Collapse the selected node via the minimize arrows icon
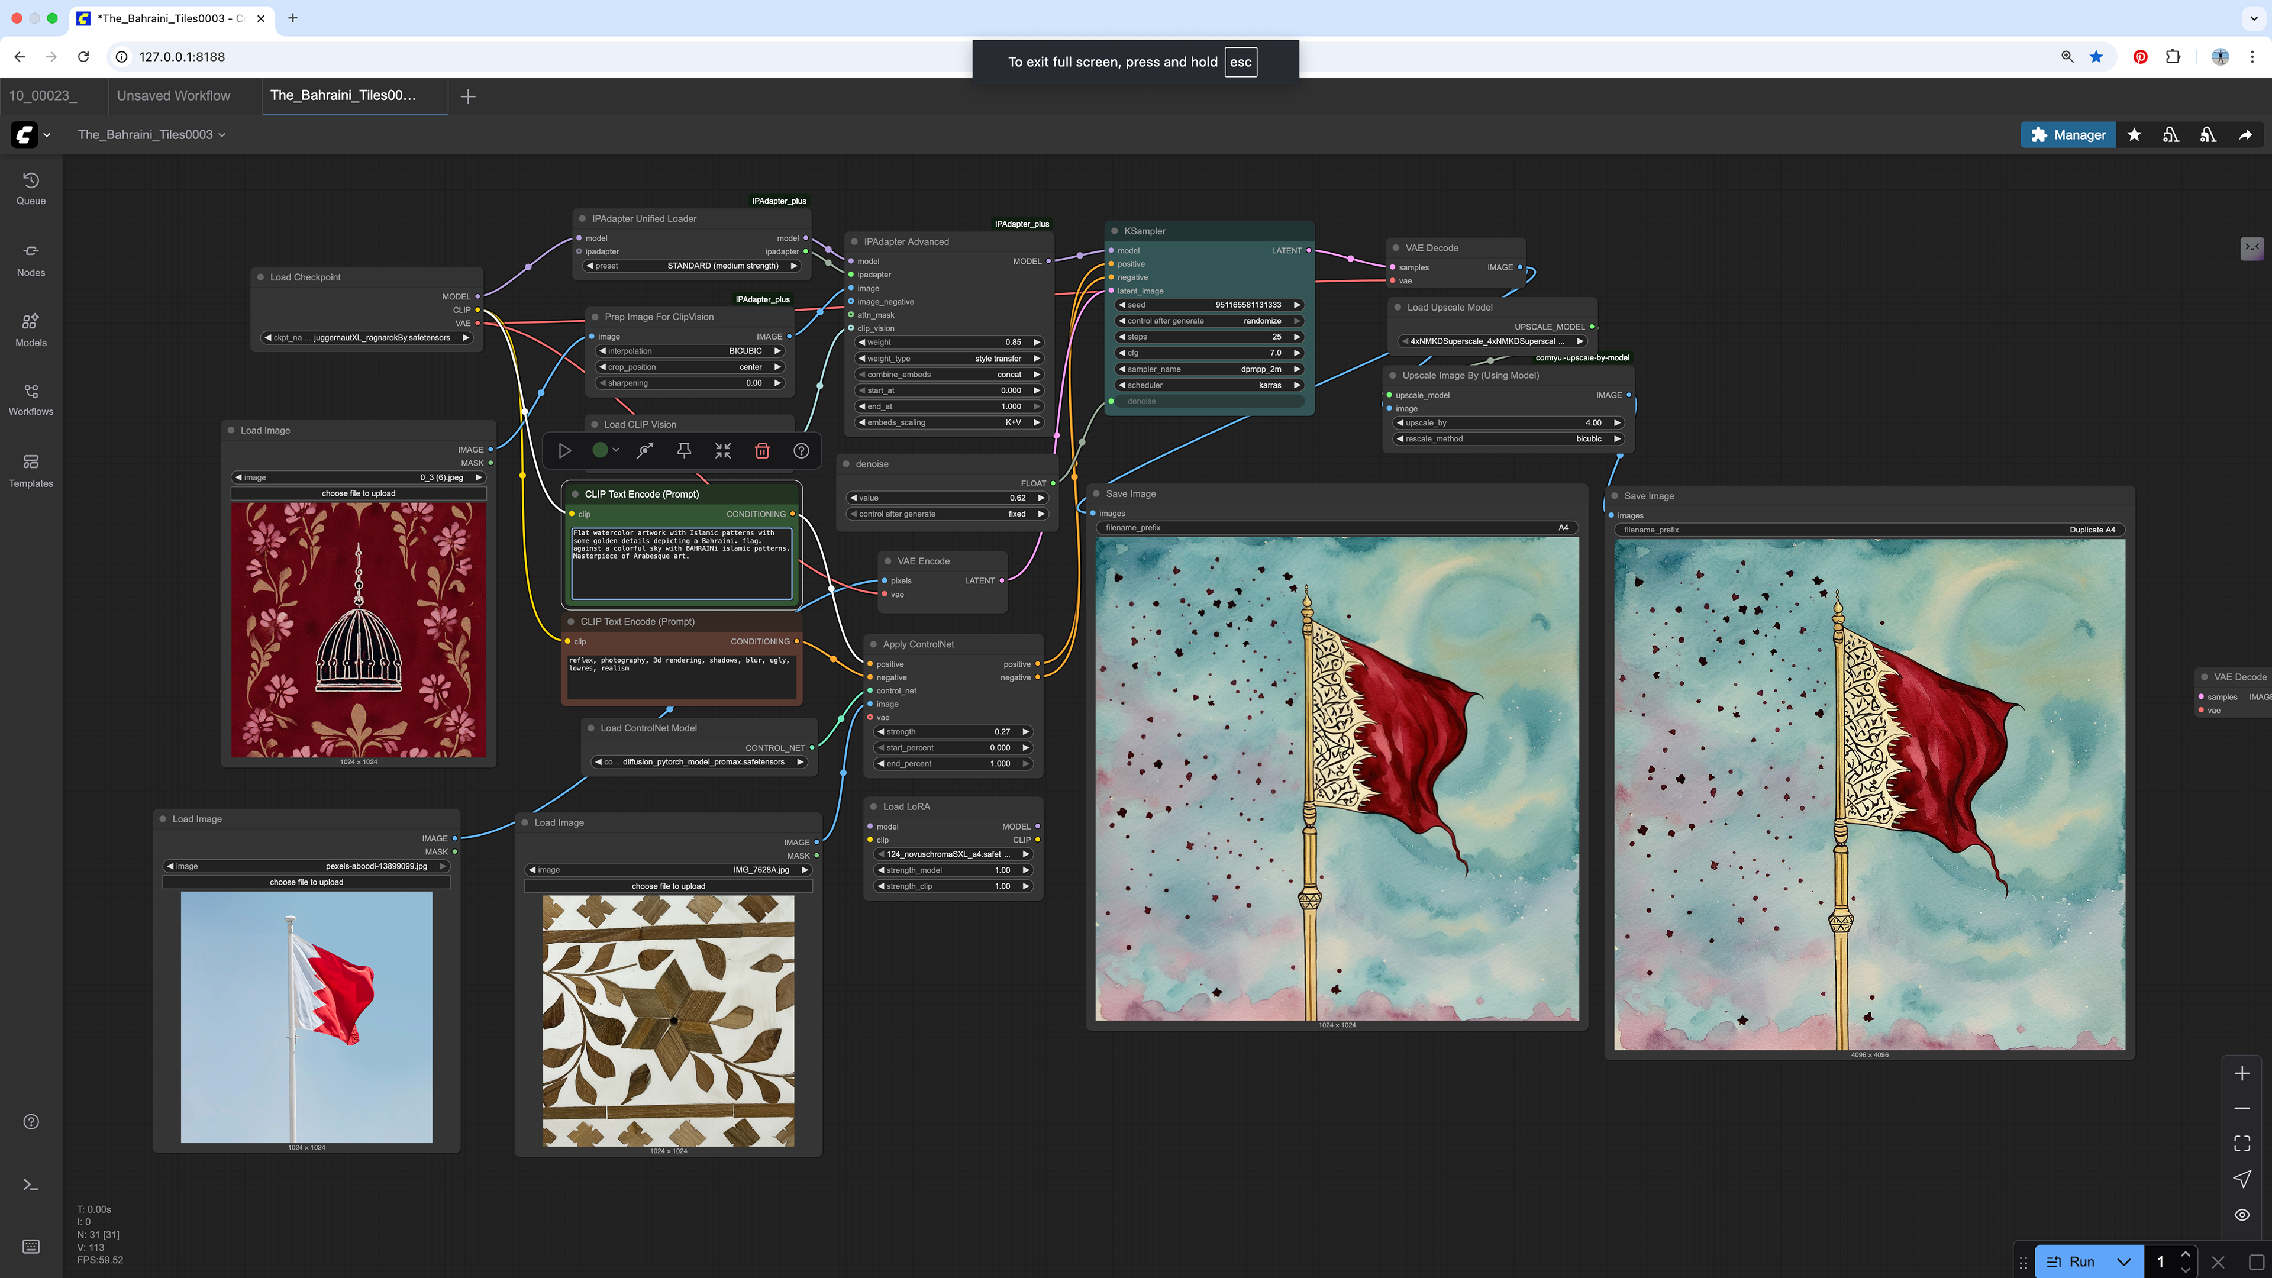This screenshot has height=1278, width=2272. (722, 451)
